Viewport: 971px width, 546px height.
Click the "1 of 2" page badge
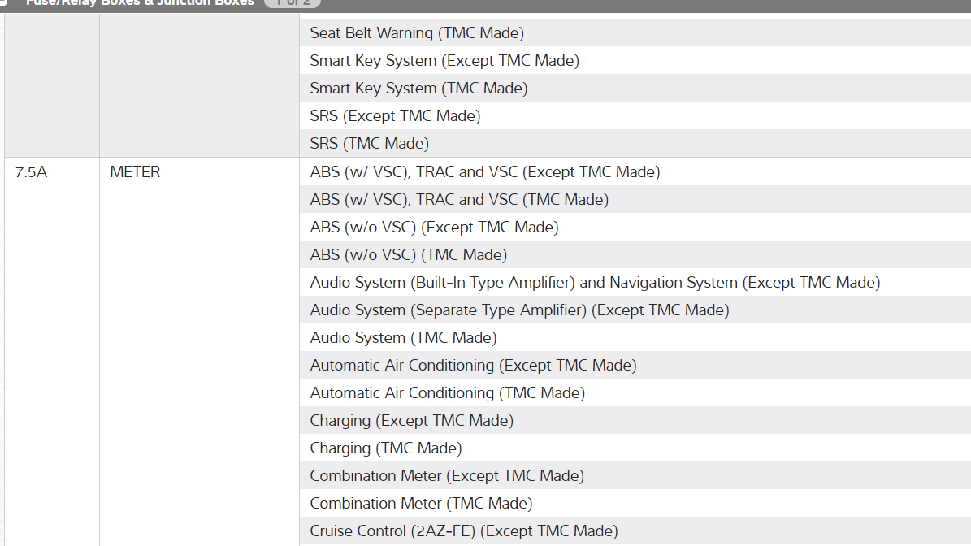click(292, 2)
